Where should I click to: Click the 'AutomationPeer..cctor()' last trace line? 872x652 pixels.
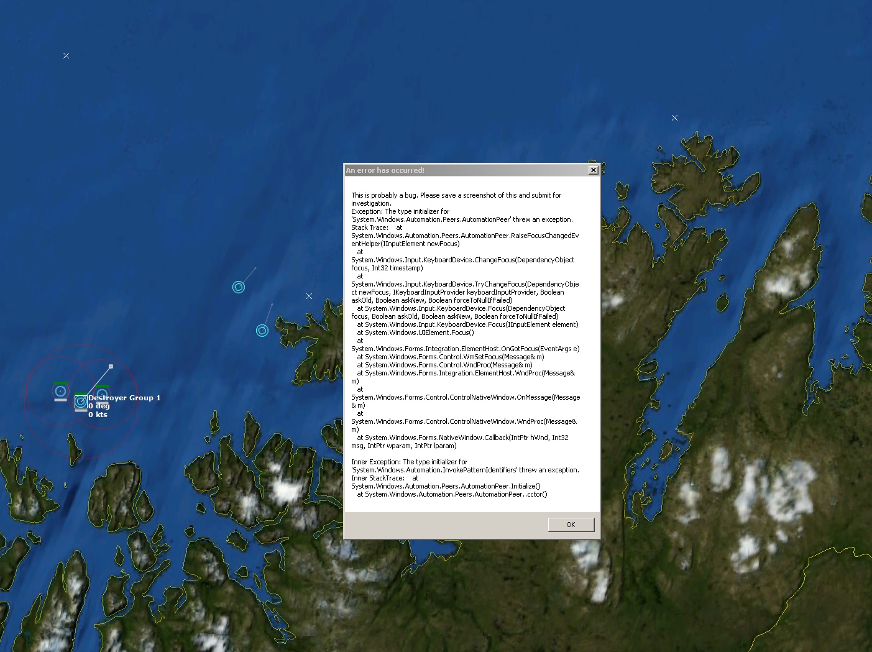click(452, 494)
